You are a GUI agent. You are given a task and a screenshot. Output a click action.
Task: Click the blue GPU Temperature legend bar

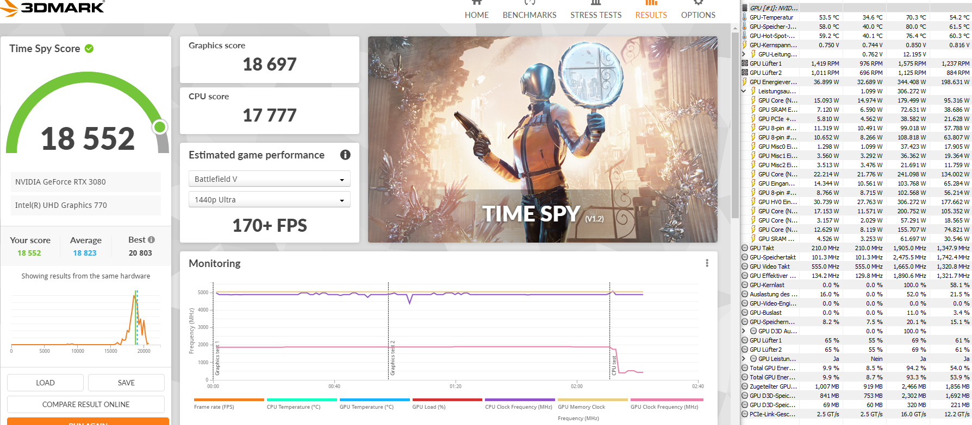(375, 399)
